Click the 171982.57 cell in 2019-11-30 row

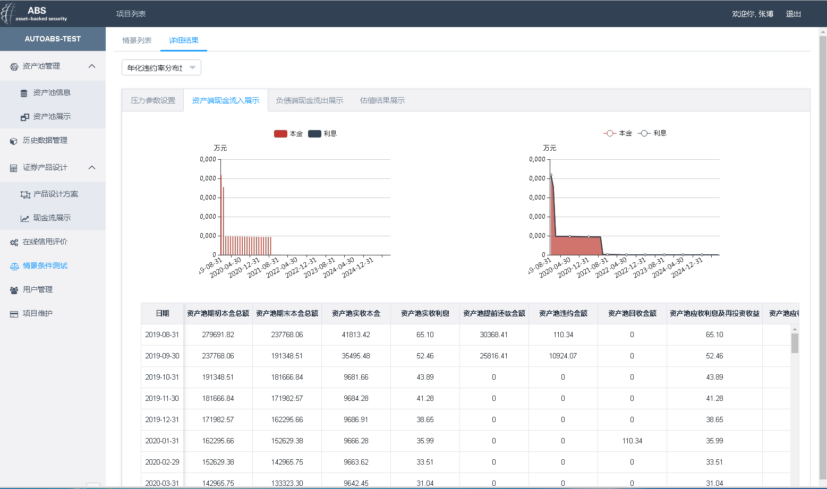[287, 399]
